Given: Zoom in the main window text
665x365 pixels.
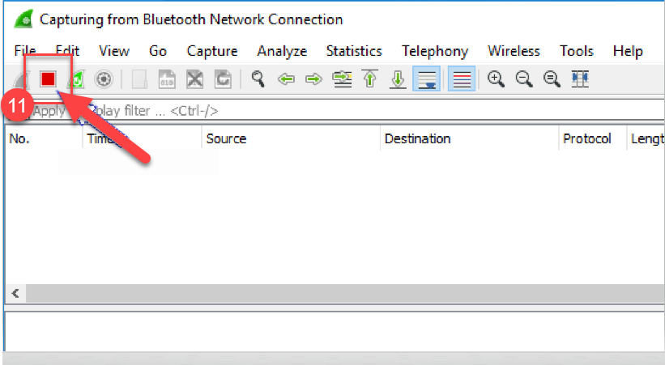Looking at the screenshot, I should click(496, 79).
